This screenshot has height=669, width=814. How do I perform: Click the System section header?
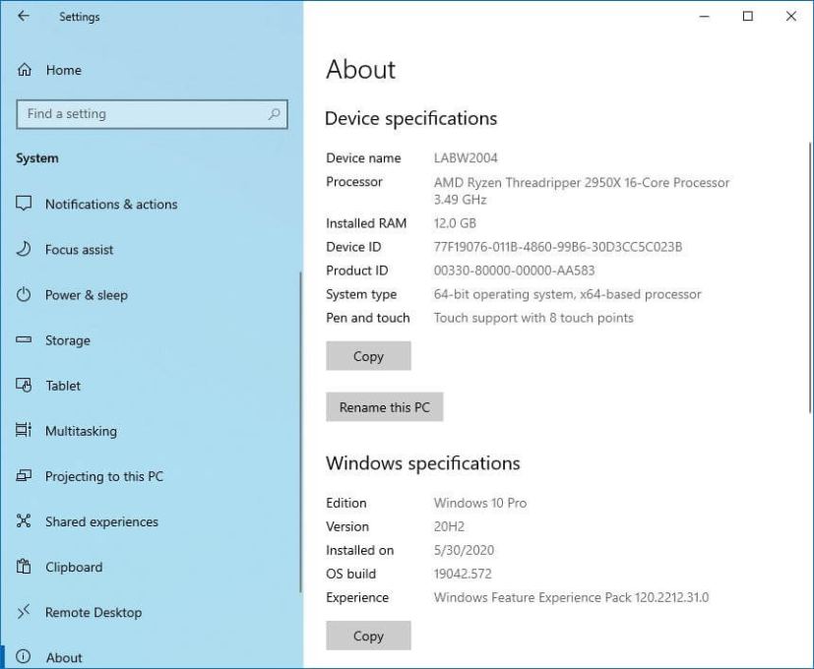36,158
